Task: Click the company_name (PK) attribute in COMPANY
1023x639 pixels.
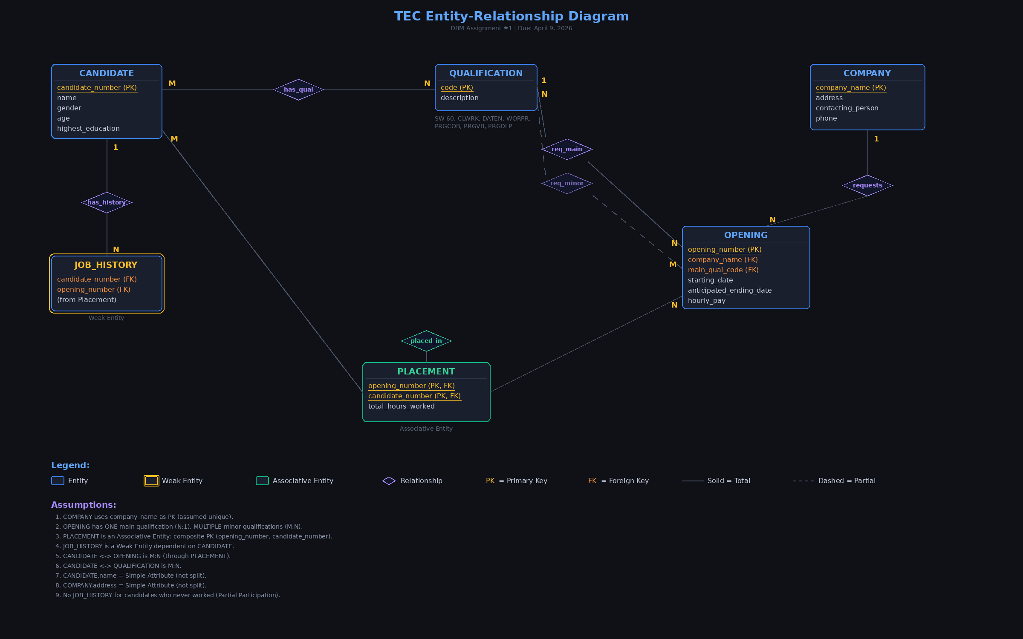Action: (x=851, y=88)
